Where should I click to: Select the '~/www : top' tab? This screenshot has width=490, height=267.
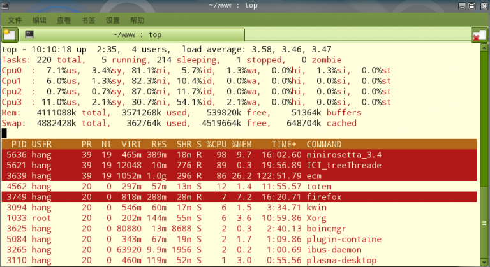coord(132,34)
